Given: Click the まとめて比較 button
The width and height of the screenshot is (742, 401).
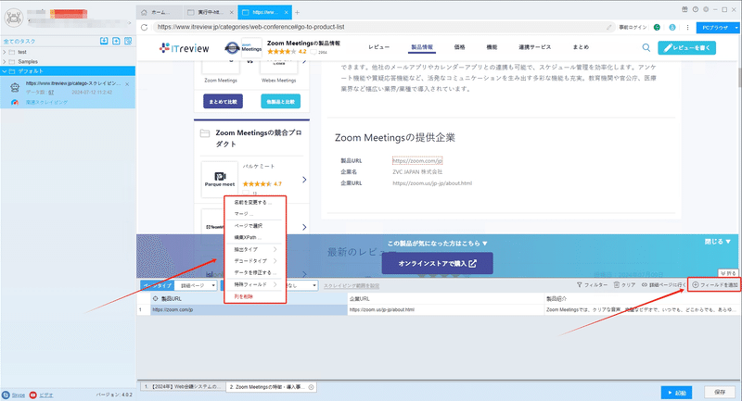Looking at the screenshot, I should pyautogui.click(x=223, y=102).
